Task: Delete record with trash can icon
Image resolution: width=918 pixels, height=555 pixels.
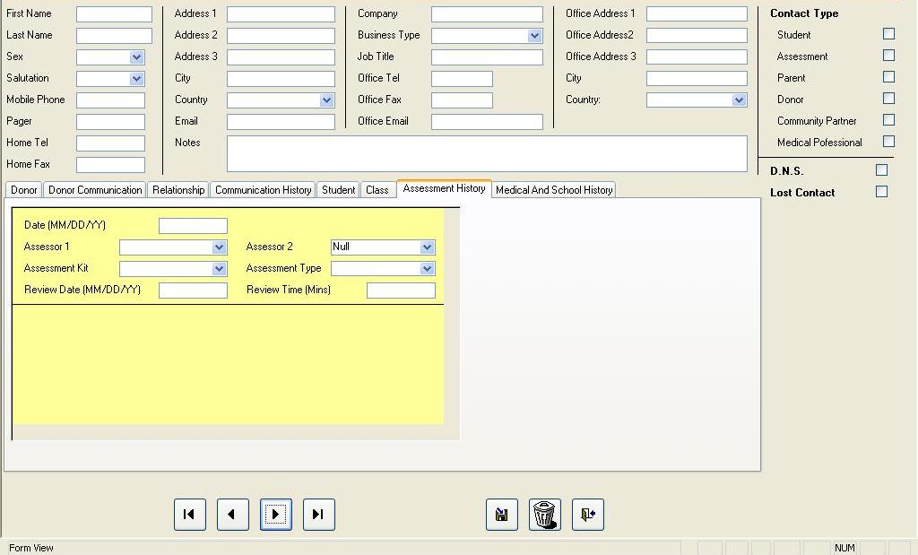Action: [545, 515]
